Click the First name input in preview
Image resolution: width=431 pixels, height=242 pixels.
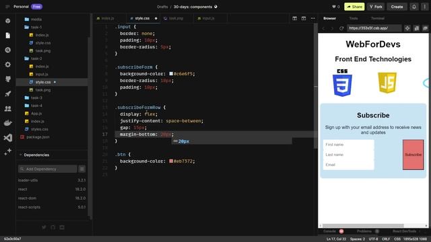(349, 145)
